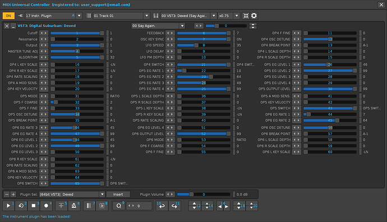Click the Plugin Volume slider
Image resolution: width=387 pixels, height=222 pixels.
click(x=204, y=195)
